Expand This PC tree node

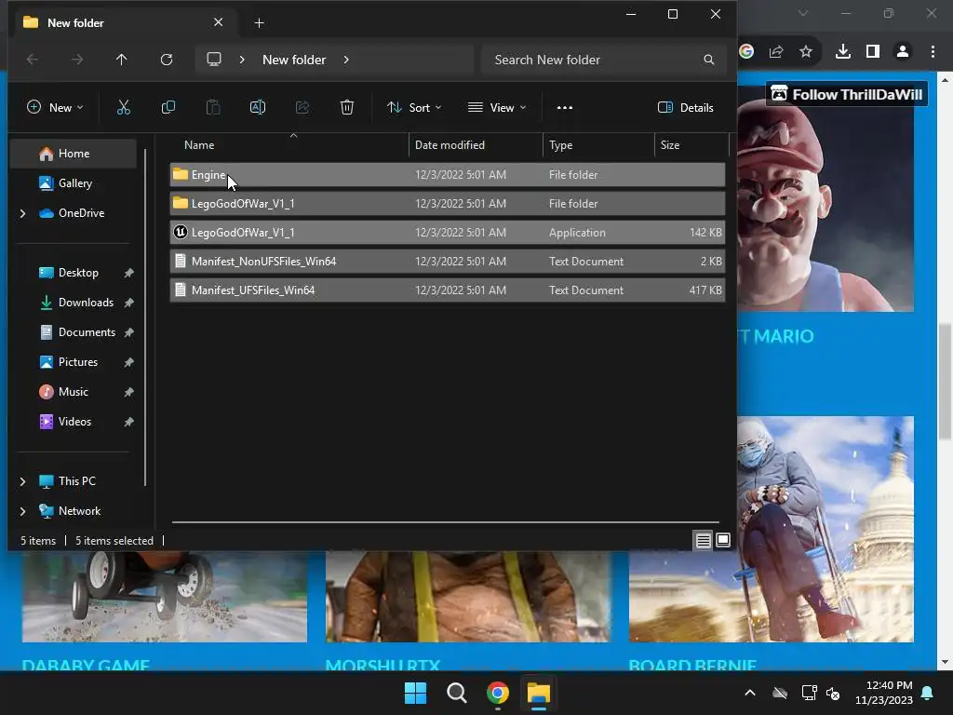point(22,481)
